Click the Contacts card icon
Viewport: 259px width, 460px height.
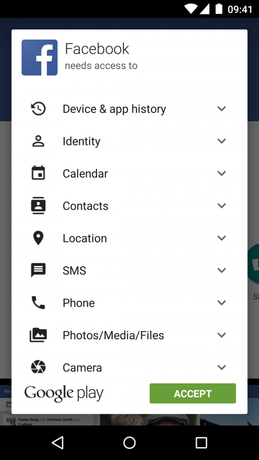38,206
